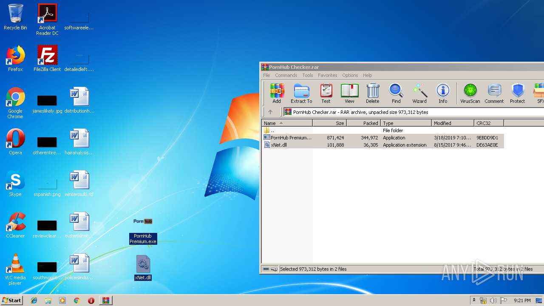Image resolution: width=544 pixels, height=306 pixels.
Task: Sort by the Packed column header
Action: (x=364, y=123)
